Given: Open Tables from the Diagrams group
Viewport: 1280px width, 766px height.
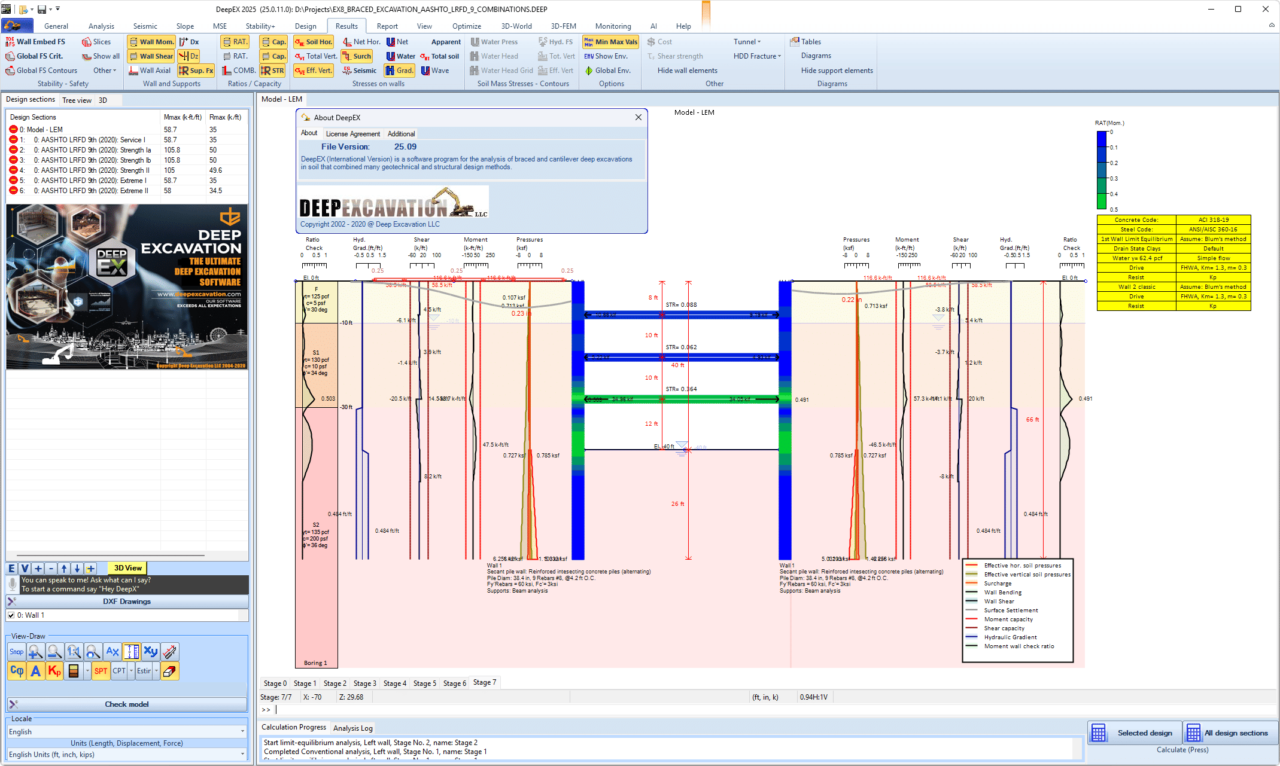Looking at the screenshot, I should [x=805, y=41].
